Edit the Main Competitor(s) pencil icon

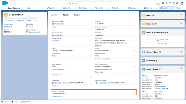(135, 66)
